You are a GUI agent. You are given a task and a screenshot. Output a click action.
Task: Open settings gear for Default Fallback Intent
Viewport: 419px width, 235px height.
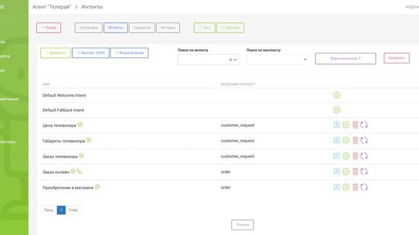(x=337, y=110)
